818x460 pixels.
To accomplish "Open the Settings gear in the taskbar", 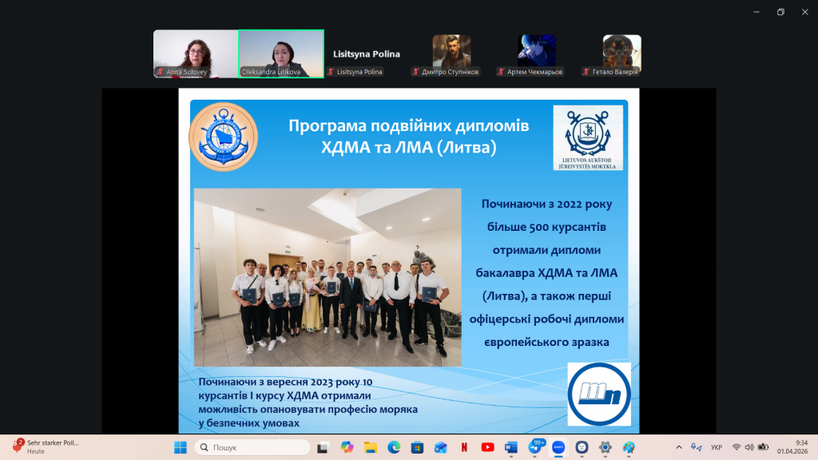I will tap(606, 447).
